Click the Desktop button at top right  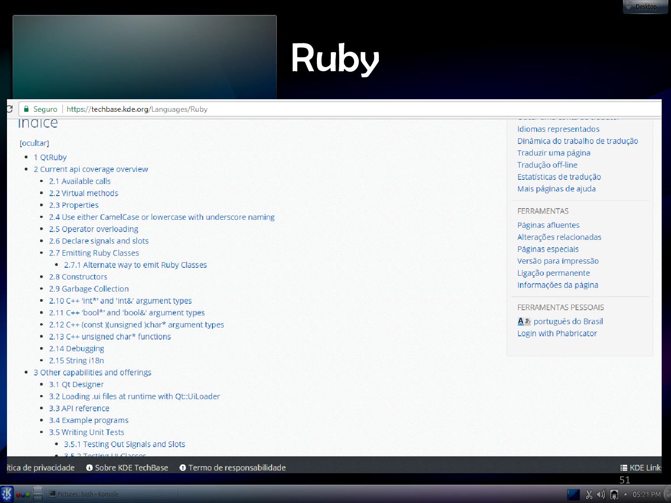pyautogui.click(x=645, y=7)
